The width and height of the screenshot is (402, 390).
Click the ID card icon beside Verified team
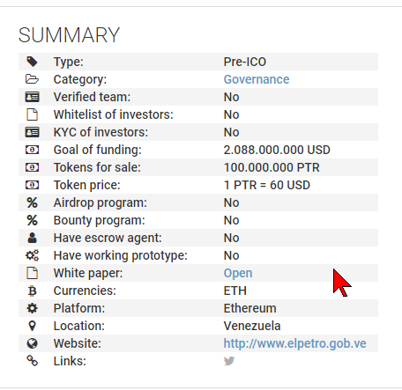point(32,97)
